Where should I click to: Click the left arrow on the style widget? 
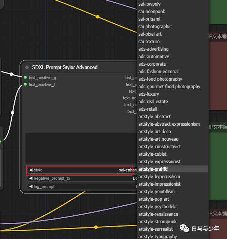(30, 170)
